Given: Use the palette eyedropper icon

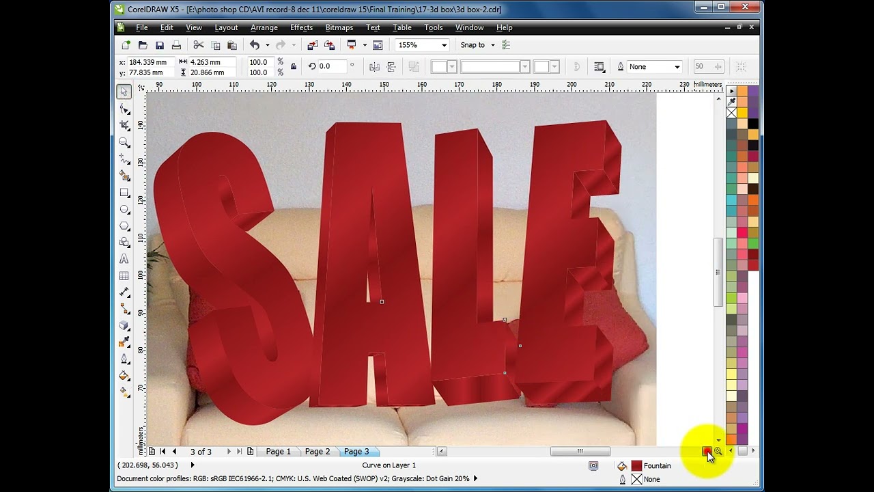Looking at the screenshot, I should coord(732,102).
